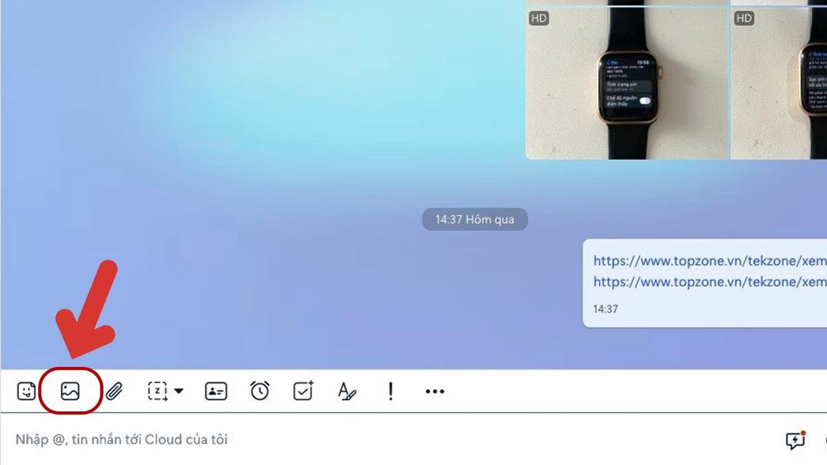Expand the screen capture dropdown arrow

point(179,391)
